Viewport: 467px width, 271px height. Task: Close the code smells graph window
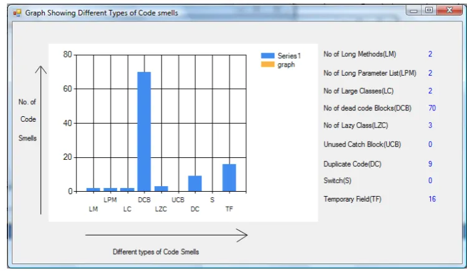[450, 11]
